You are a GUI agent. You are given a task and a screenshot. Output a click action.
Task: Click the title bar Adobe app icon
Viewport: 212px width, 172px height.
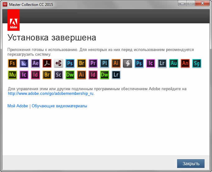[5, 4]
